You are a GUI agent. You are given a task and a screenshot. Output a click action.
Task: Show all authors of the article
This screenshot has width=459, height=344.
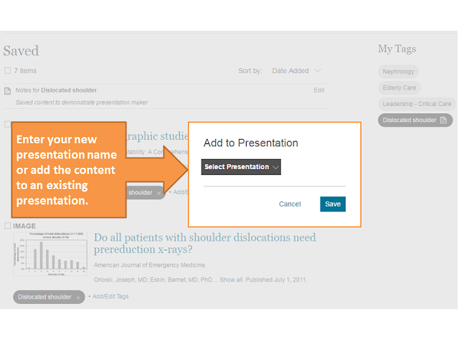[231, 279]
